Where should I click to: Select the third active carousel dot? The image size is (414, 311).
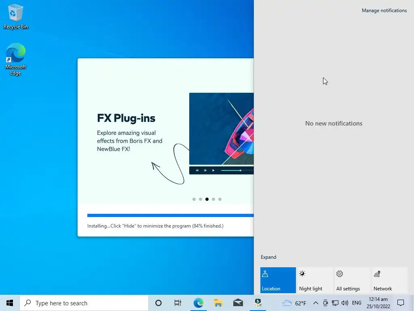point(207,199)
